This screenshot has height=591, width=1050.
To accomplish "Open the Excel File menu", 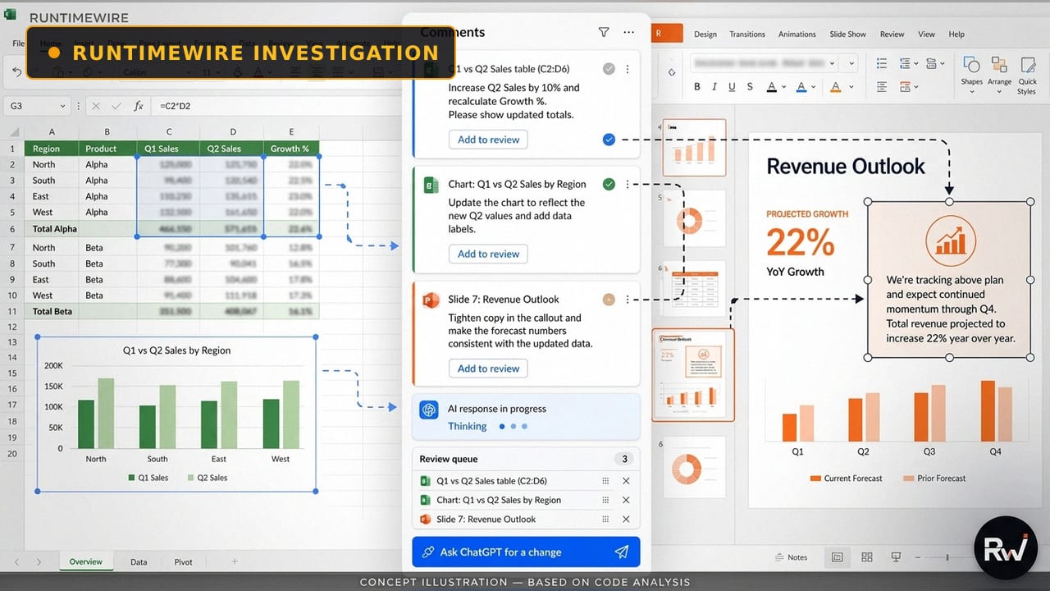I will click(18, 44).
